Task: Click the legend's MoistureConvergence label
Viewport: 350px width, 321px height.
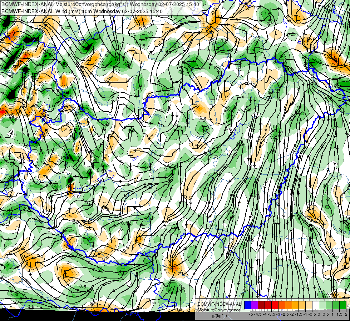Action: (x=219, y=310)
